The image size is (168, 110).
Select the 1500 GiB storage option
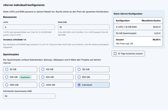click(x=20, y=85)
